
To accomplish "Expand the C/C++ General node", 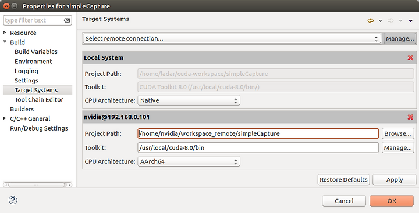I will [x=5, y=118].
